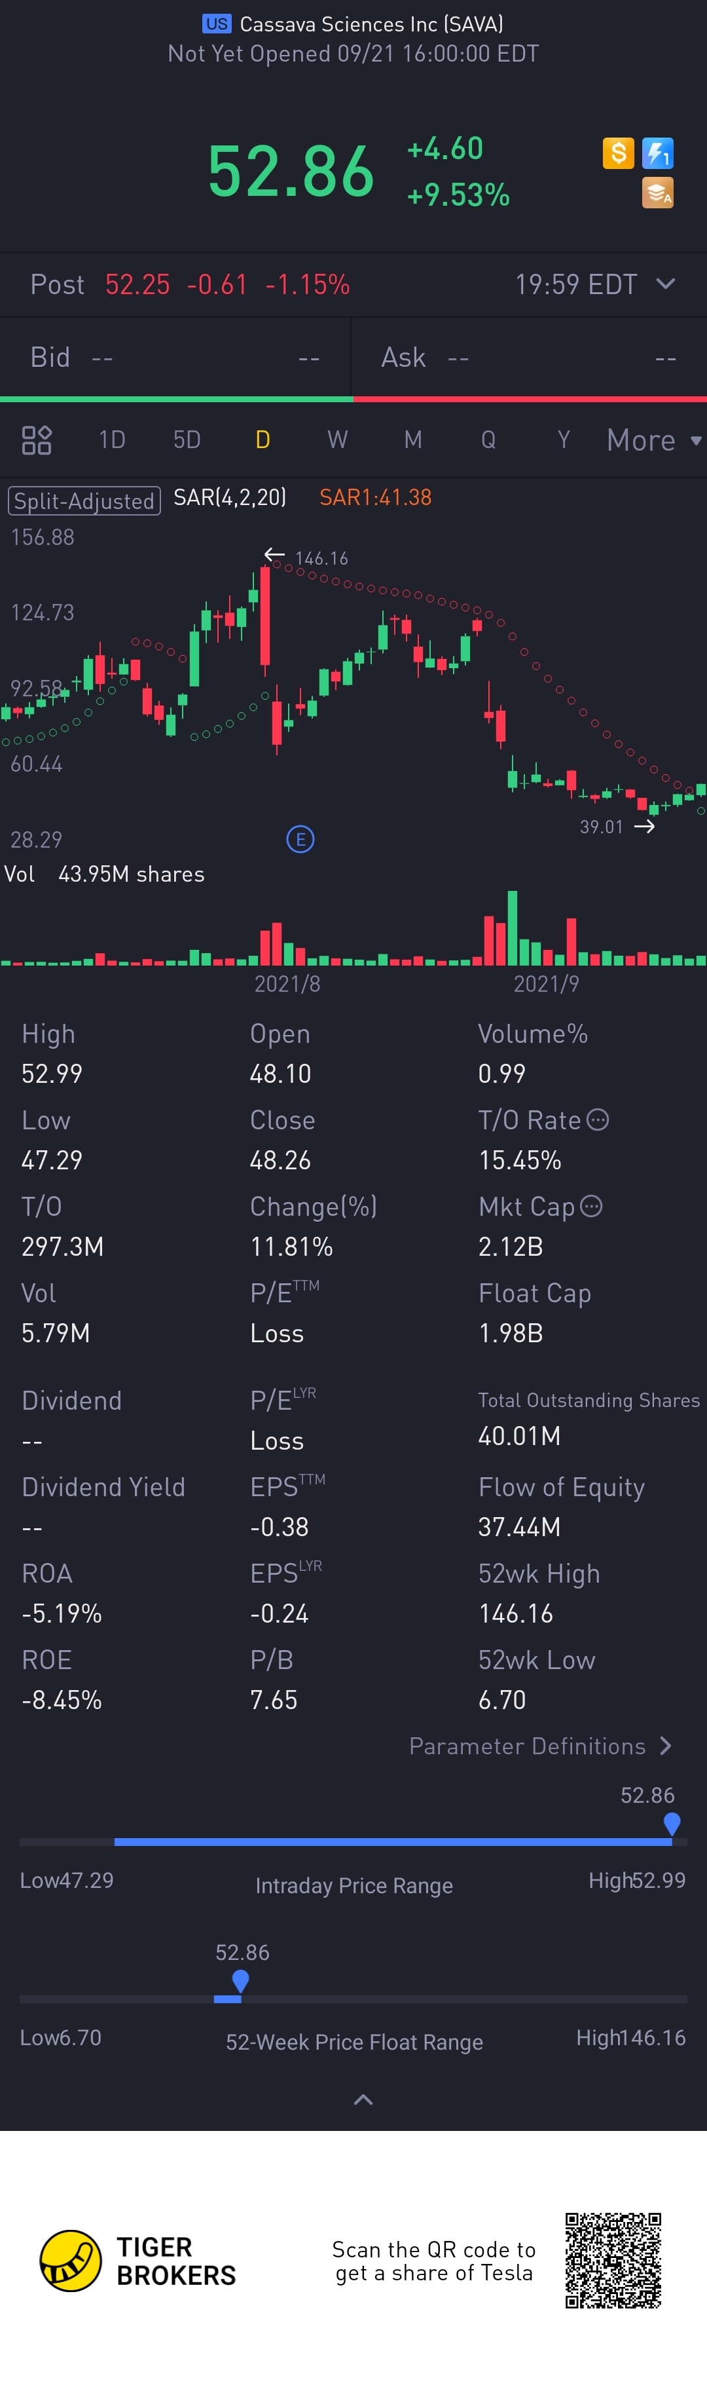Tap the US market flag badge
Screen dimensions: 707x2391
coord(217,24)
